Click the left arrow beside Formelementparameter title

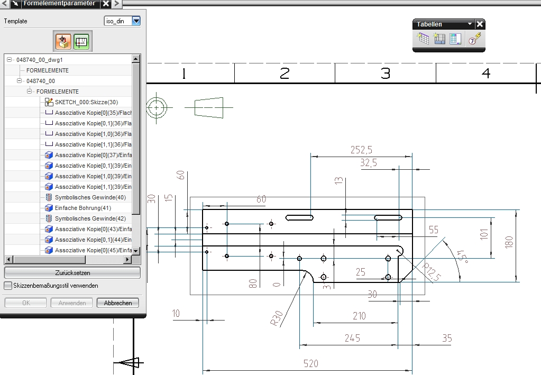[x=4, y=4]
